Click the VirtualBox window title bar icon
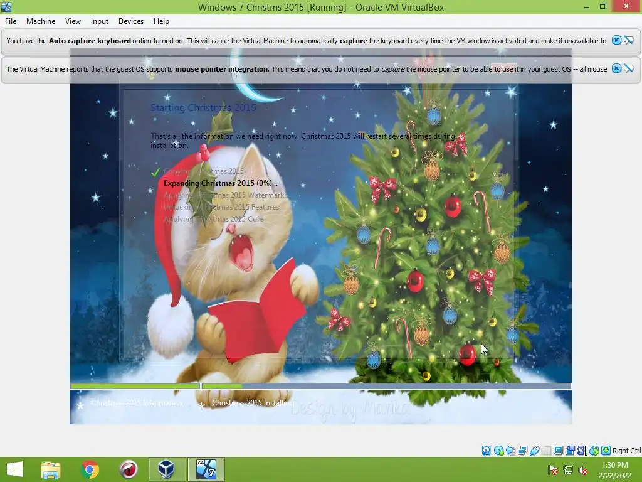Screen dimensions: 642x482 (x=6, y=6)
